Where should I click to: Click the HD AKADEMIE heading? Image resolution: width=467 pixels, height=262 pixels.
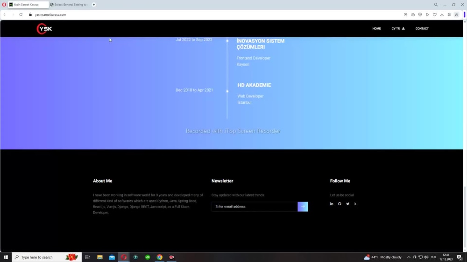pos(254,85)
